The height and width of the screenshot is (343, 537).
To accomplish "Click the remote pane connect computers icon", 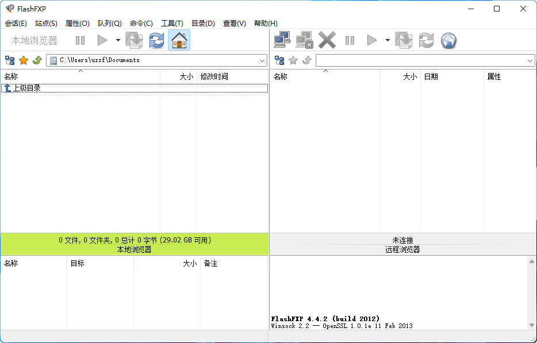I will pyautogui.click(x=282, y=40).
